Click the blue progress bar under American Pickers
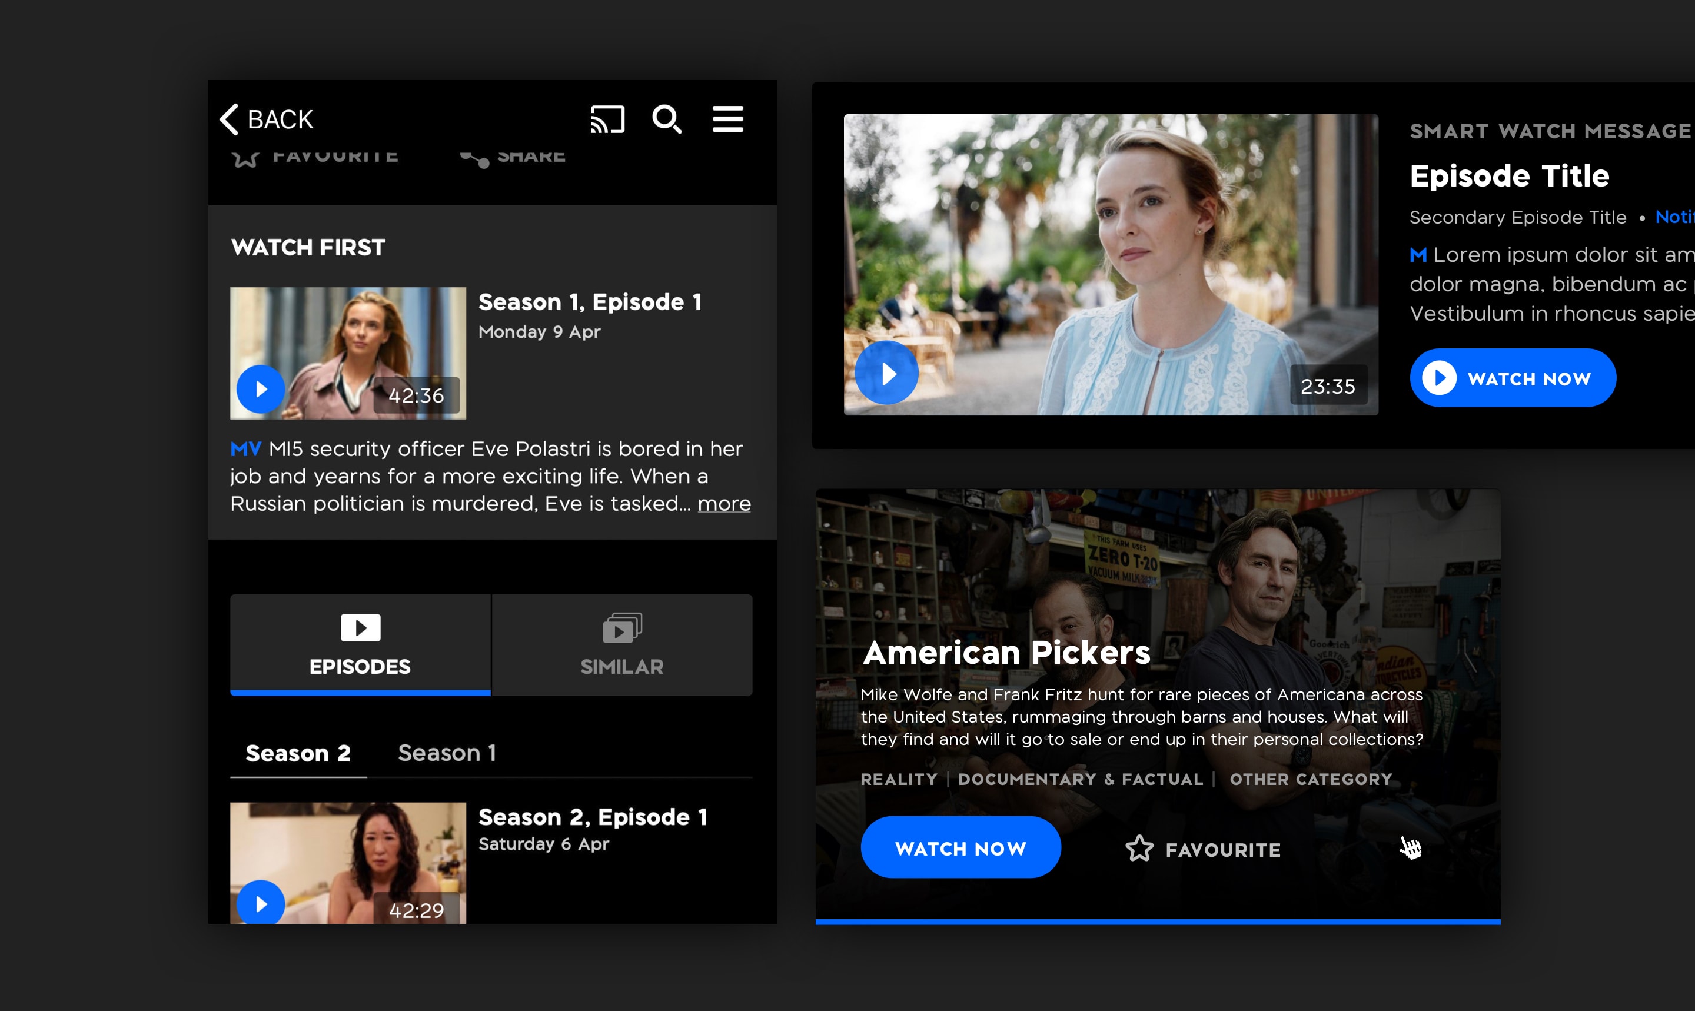The width and height of the screenshot is (1695, 1011). click(1158, 921)
